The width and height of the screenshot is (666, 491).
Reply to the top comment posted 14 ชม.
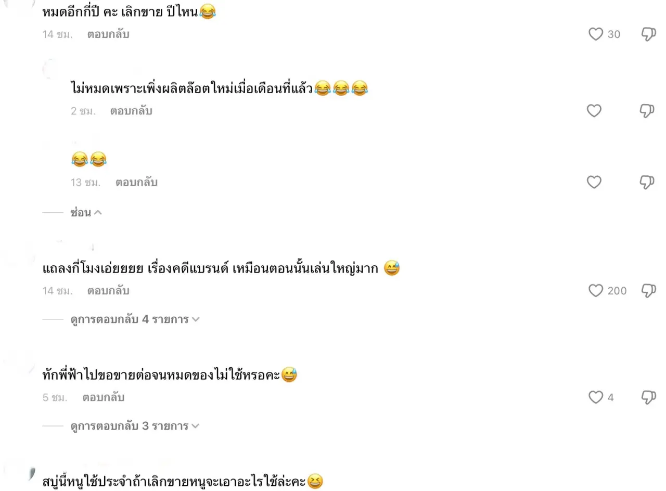tap(108, 34)
